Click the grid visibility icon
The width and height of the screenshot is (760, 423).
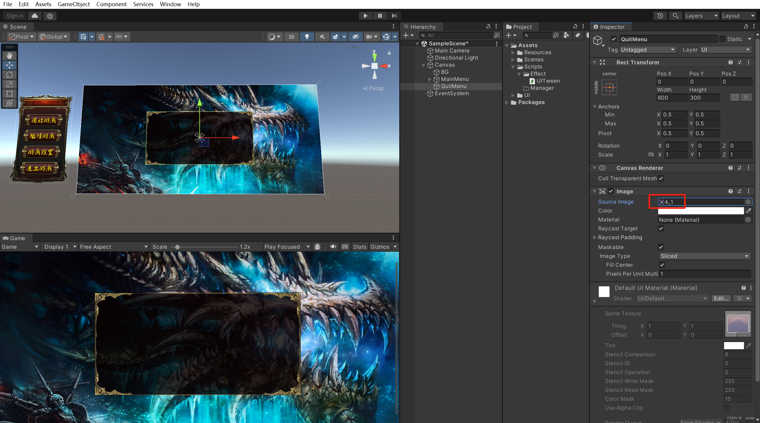pos(83,37)
